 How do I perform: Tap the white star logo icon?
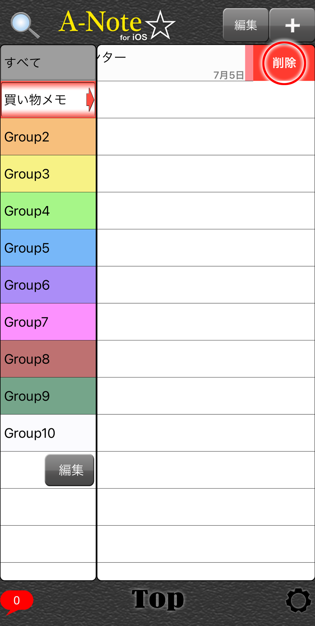(160, 25)
